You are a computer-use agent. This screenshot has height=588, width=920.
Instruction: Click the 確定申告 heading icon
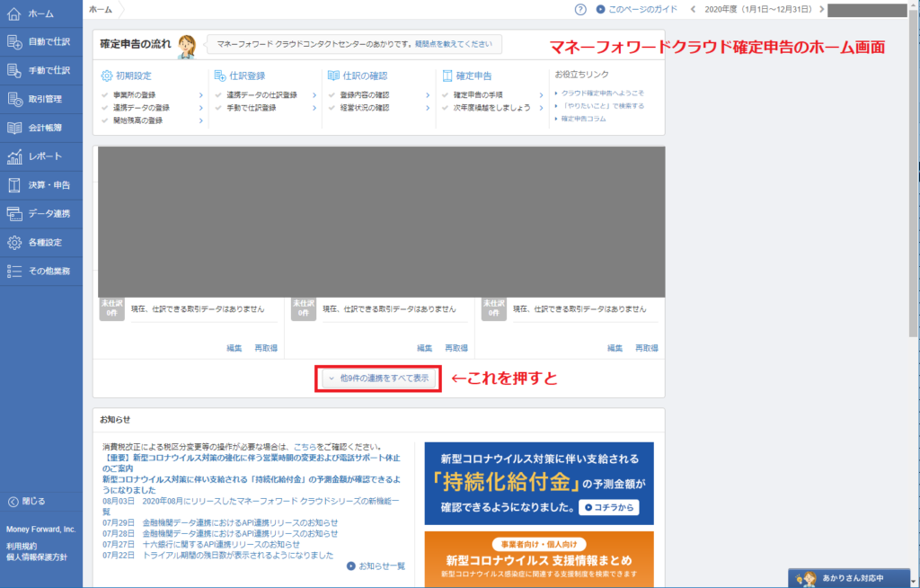point(447,76)
